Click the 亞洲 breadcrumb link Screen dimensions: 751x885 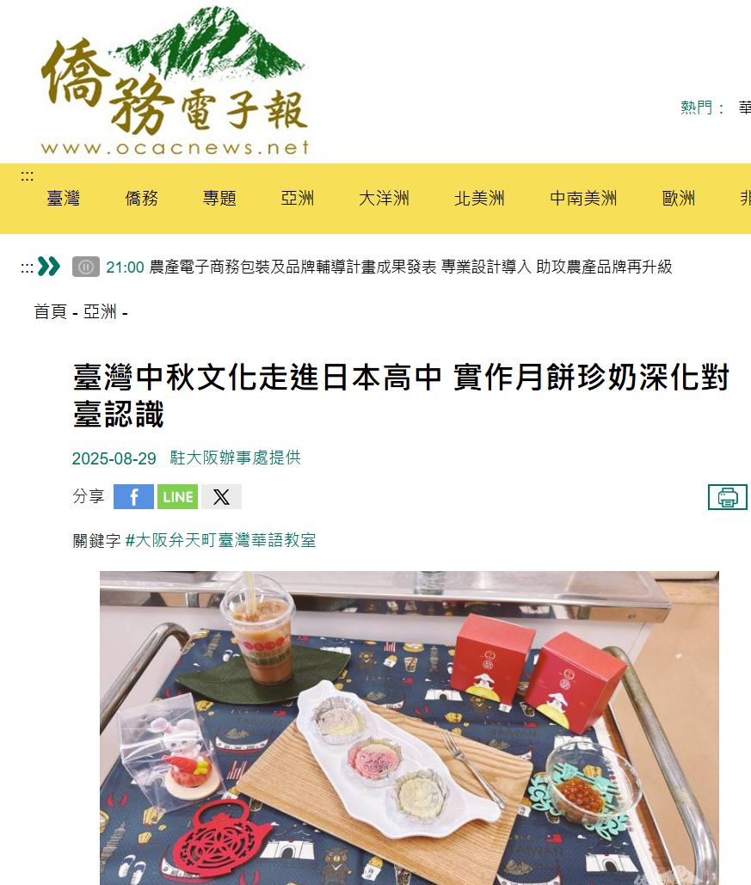pos(100,311)
